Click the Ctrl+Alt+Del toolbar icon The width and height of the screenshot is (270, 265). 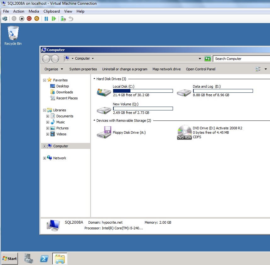(x=5, y=19)
